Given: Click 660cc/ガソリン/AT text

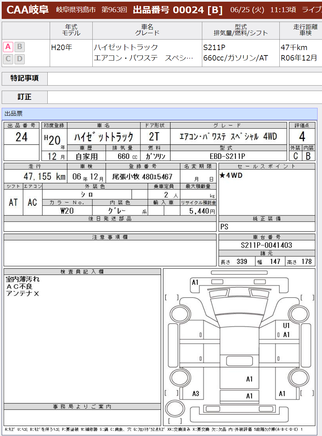Looking at the screenshot, I should (236, 58).
